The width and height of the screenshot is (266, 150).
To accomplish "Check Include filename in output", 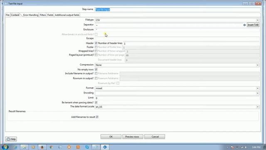I will click(96, 73).
